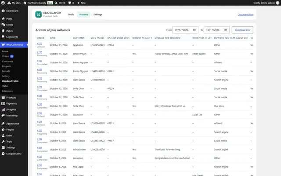This screenshot has height=176, width=281.
Task: Select the Answers tab
Action: (x=83, y=15)
